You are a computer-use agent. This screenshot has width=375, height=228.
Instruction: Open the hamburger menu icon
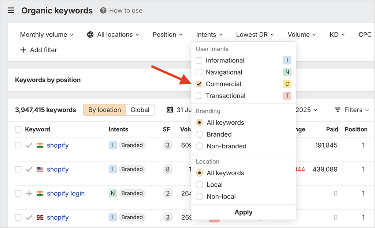(11, 11)
